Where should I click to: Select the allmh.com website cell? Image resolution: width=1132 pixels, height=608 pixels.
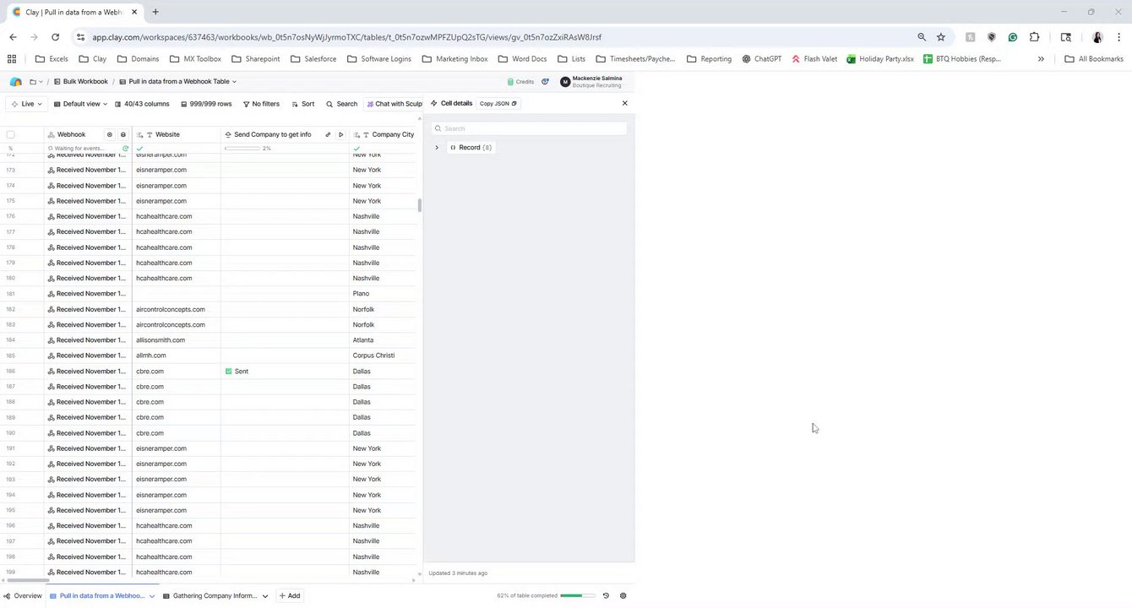(177, 356)
